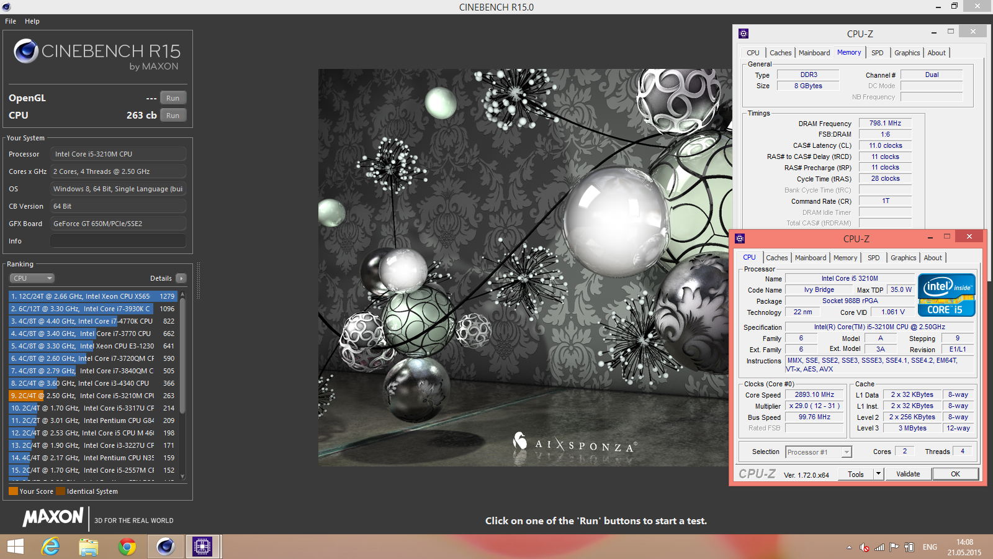Image resolution: width=993 pixels, height=559 pixels.
Task: Select Graphics tab in back CPU-Z window
Action: [x=907, y=53]
